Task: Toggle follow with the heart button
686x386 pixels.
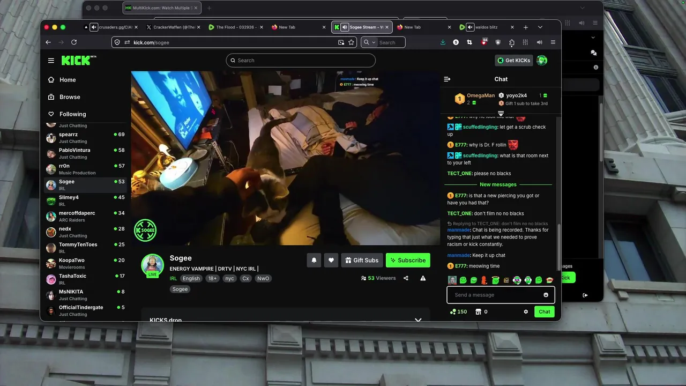Action: pos(331,260)
